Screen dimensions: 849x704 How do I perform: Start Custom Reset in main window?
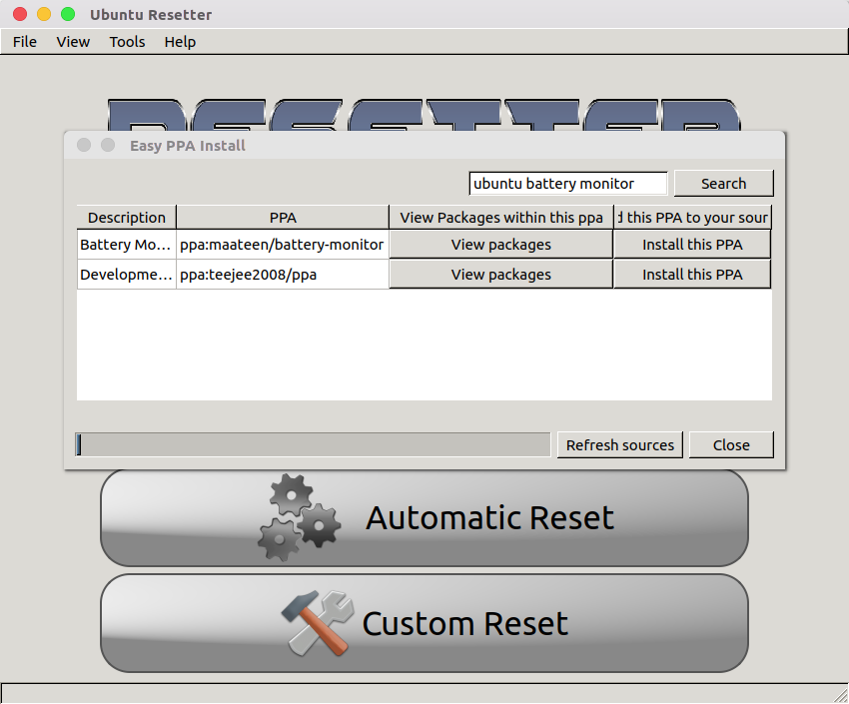[424, 623]
